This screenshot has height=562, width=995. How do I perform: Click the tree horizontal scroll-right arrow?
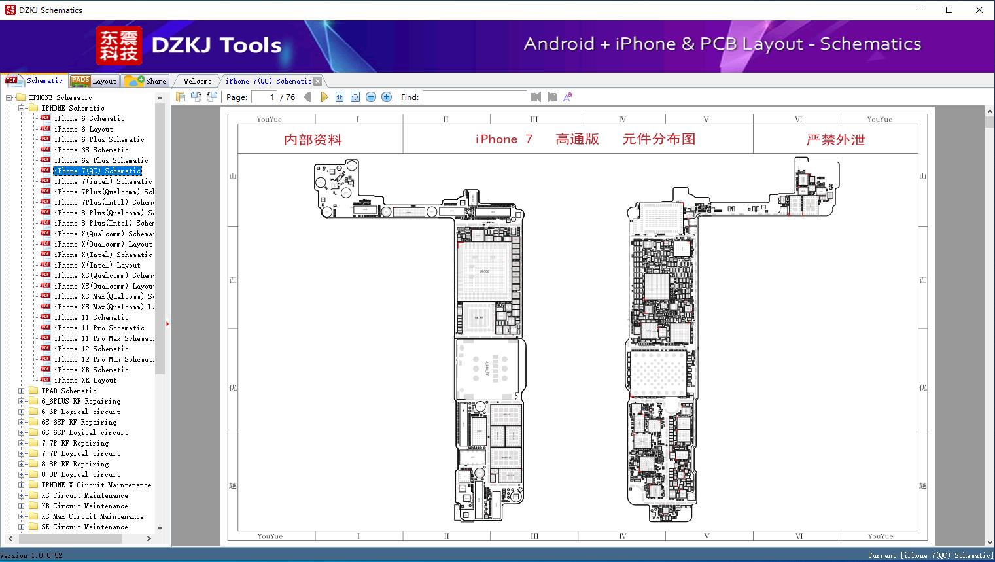(149, 538)
